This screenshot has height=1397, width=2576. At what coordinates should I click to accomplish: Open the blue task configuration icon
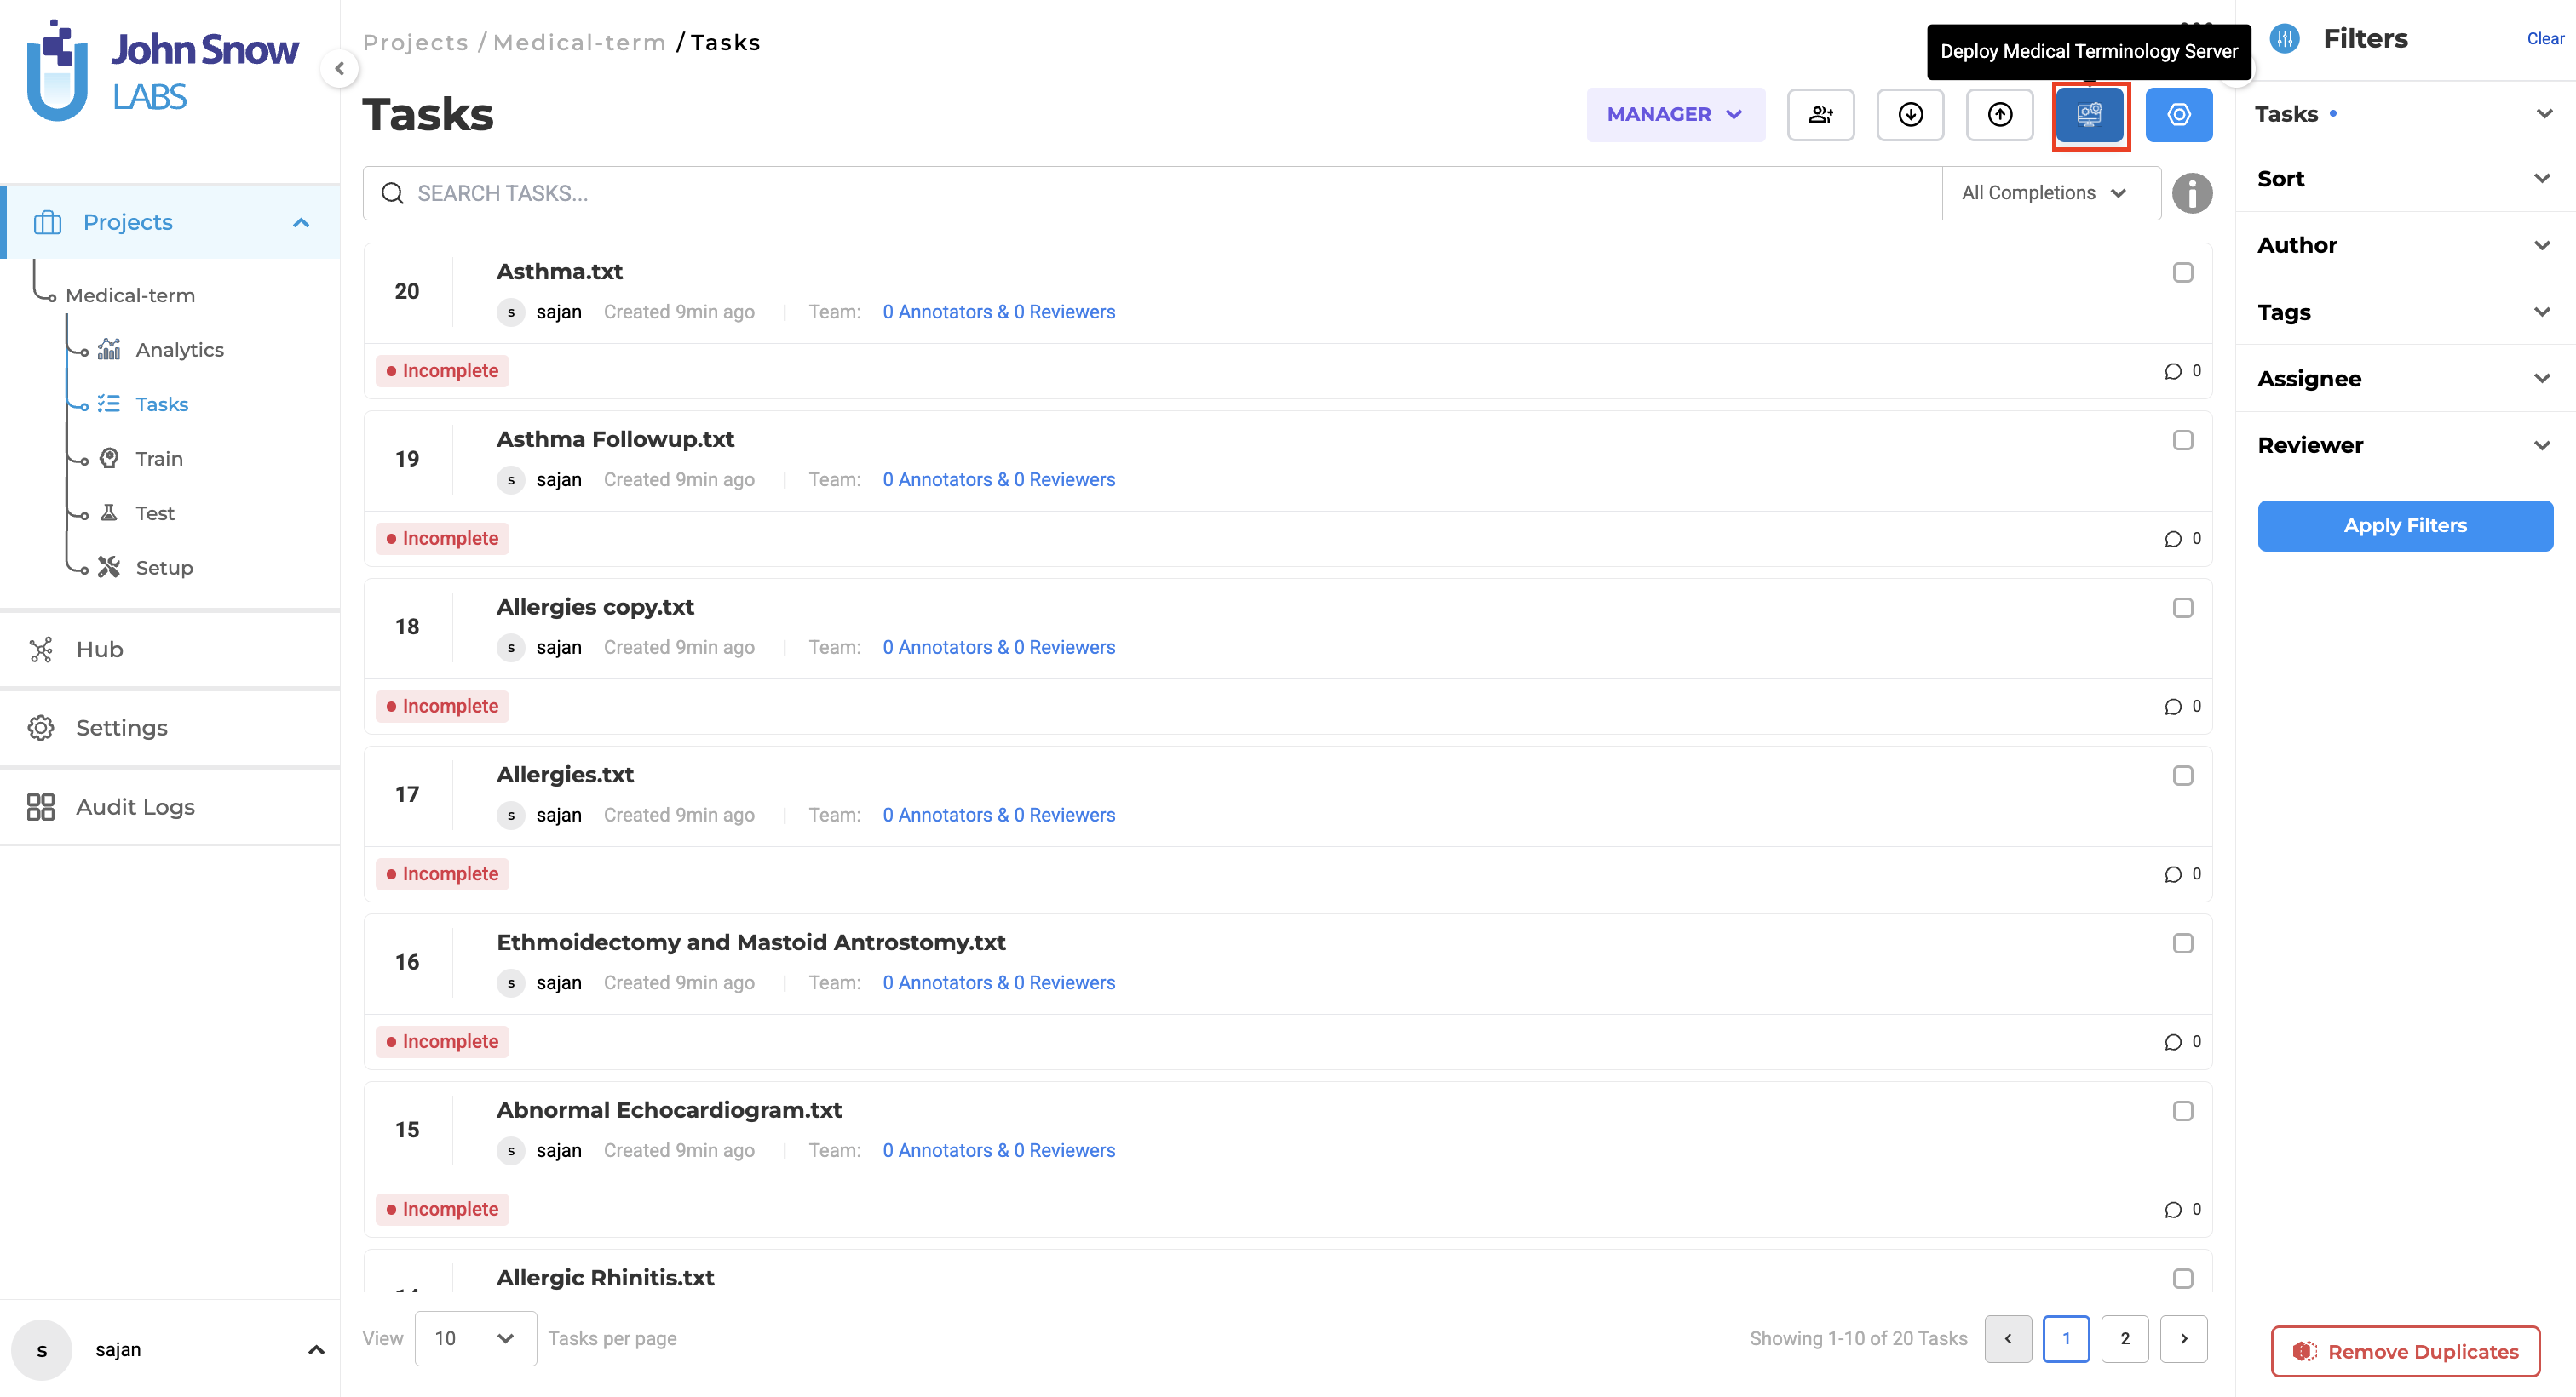(2180, 114)
